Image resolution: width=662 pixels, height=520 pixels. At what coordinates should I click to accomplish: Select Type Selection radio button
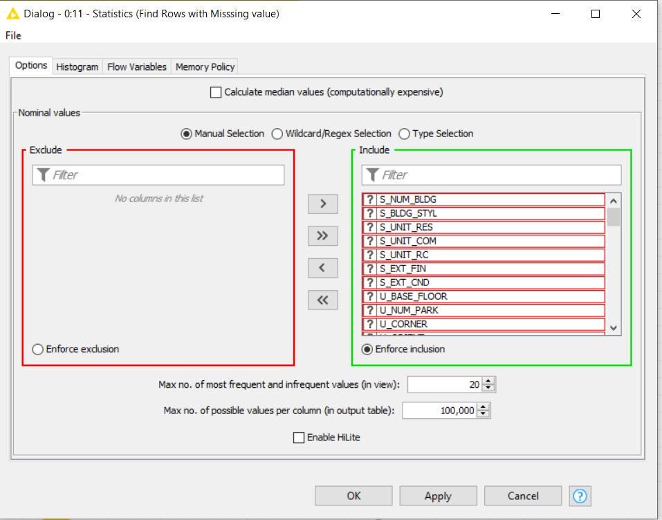point(404,134)
